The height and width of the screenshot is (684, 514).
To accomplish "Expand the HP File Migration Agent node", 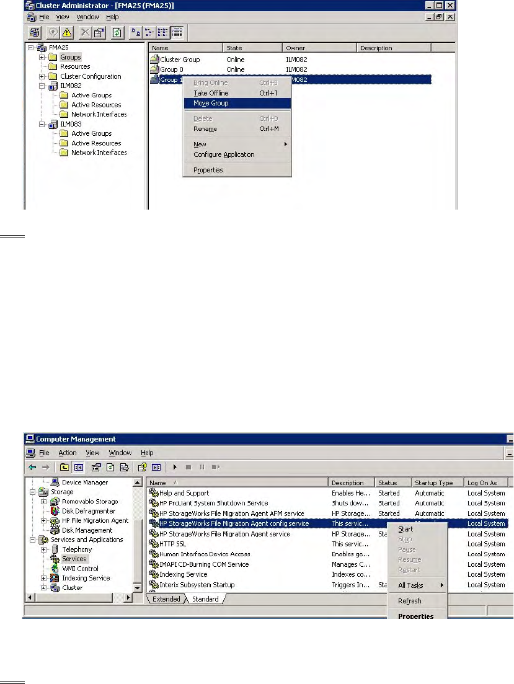I will 43,521.
